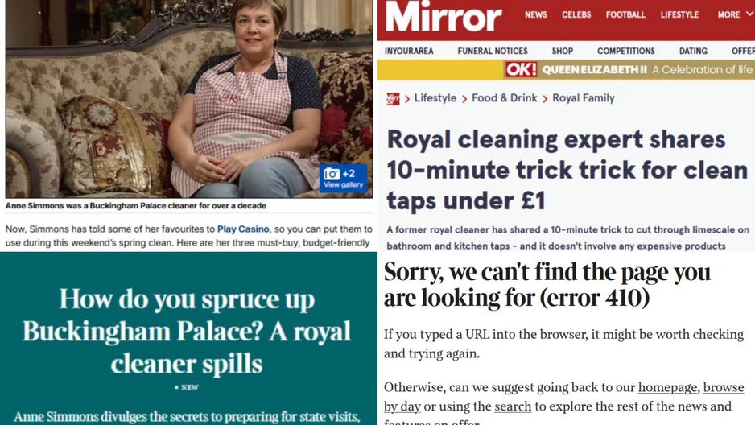Expand the MORE dropdown menu
Image resolution: width=755 pixels, height=425 pixels.
click(735, 14)
